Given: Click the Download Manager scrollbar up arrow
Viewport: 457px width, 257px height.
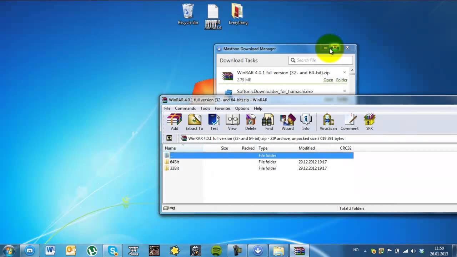Looking at the screenshot, I should click(352, 70).
